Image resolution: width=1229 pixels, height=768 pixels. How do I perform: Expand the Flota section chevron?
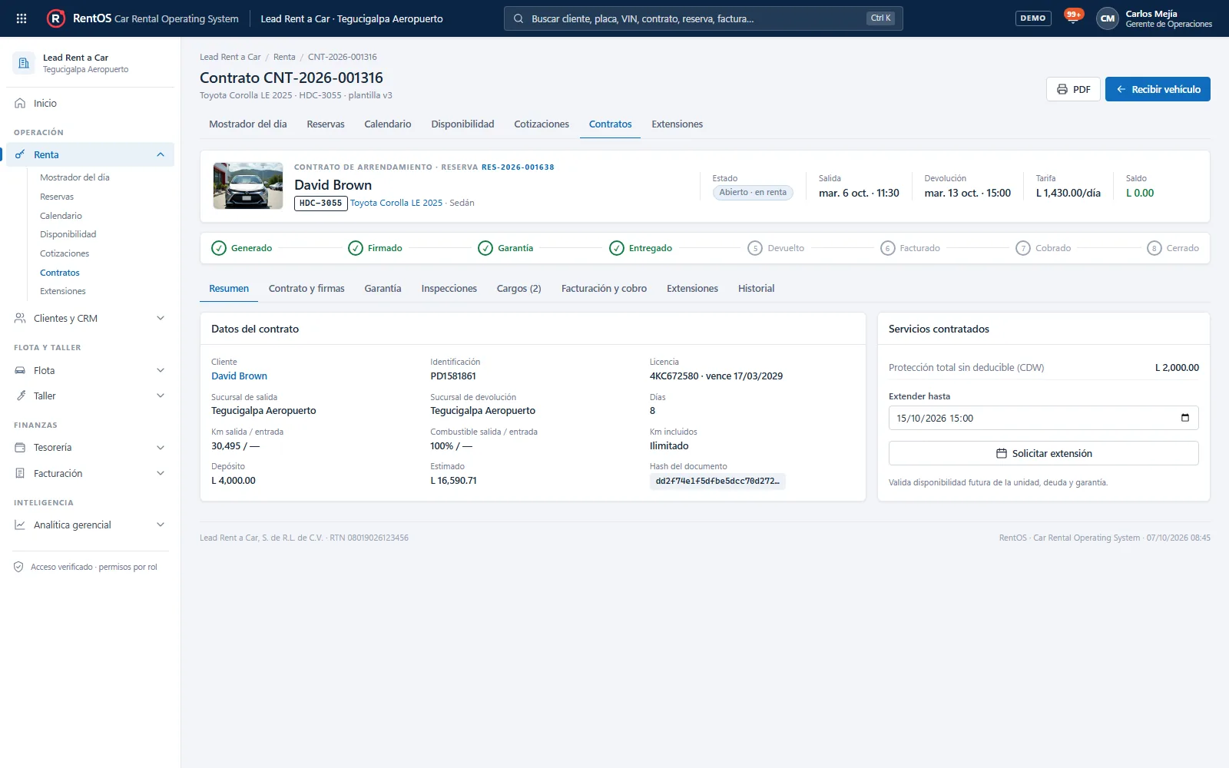click(161, 370)
